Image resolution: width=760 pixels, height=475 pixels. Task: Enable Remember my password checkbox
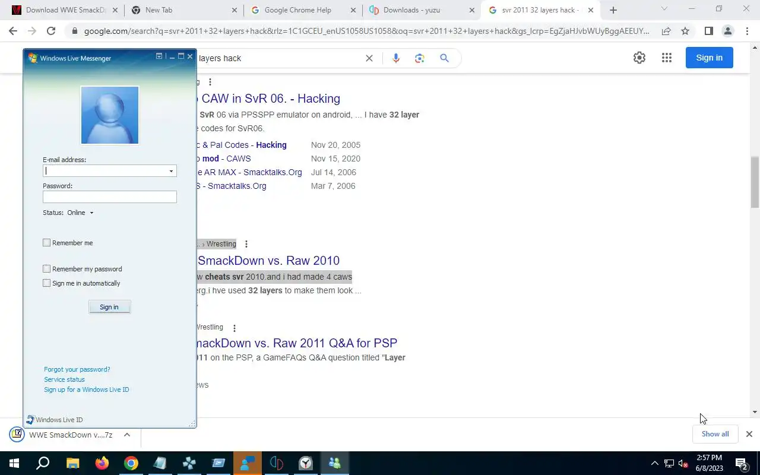(x=46, y=269)
